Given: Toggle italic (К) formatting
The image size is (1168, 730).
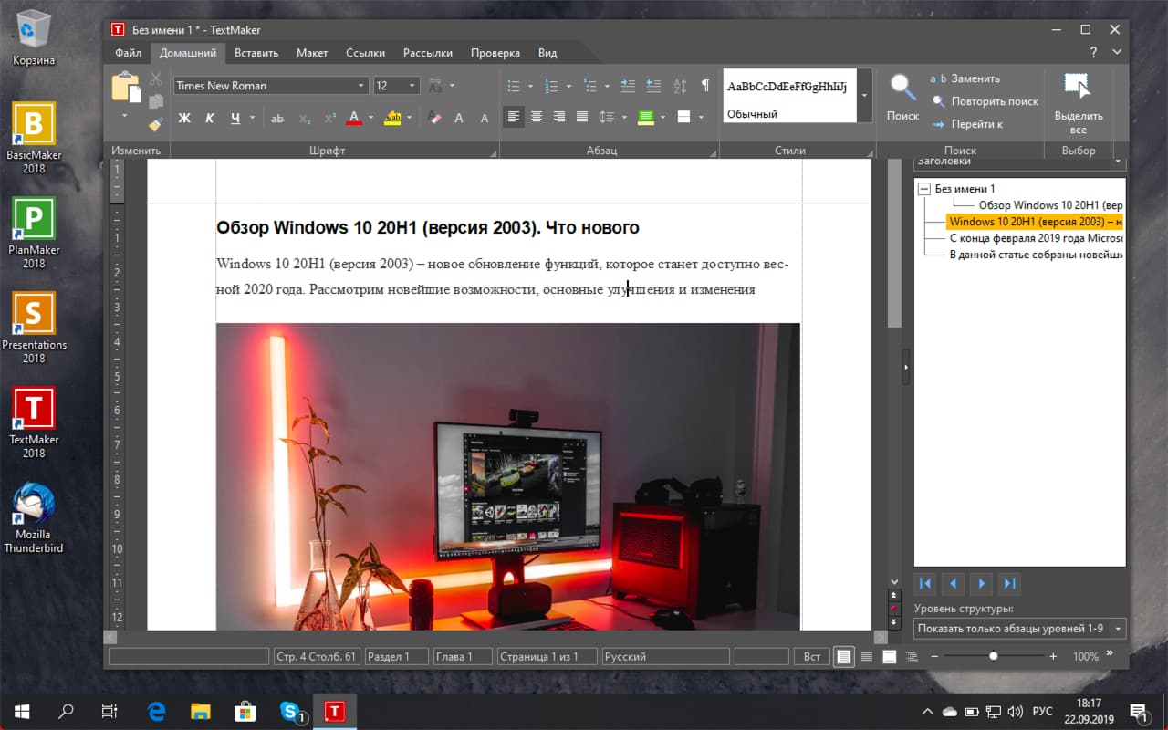Looking at the screenshot, I should pos(210,118).
